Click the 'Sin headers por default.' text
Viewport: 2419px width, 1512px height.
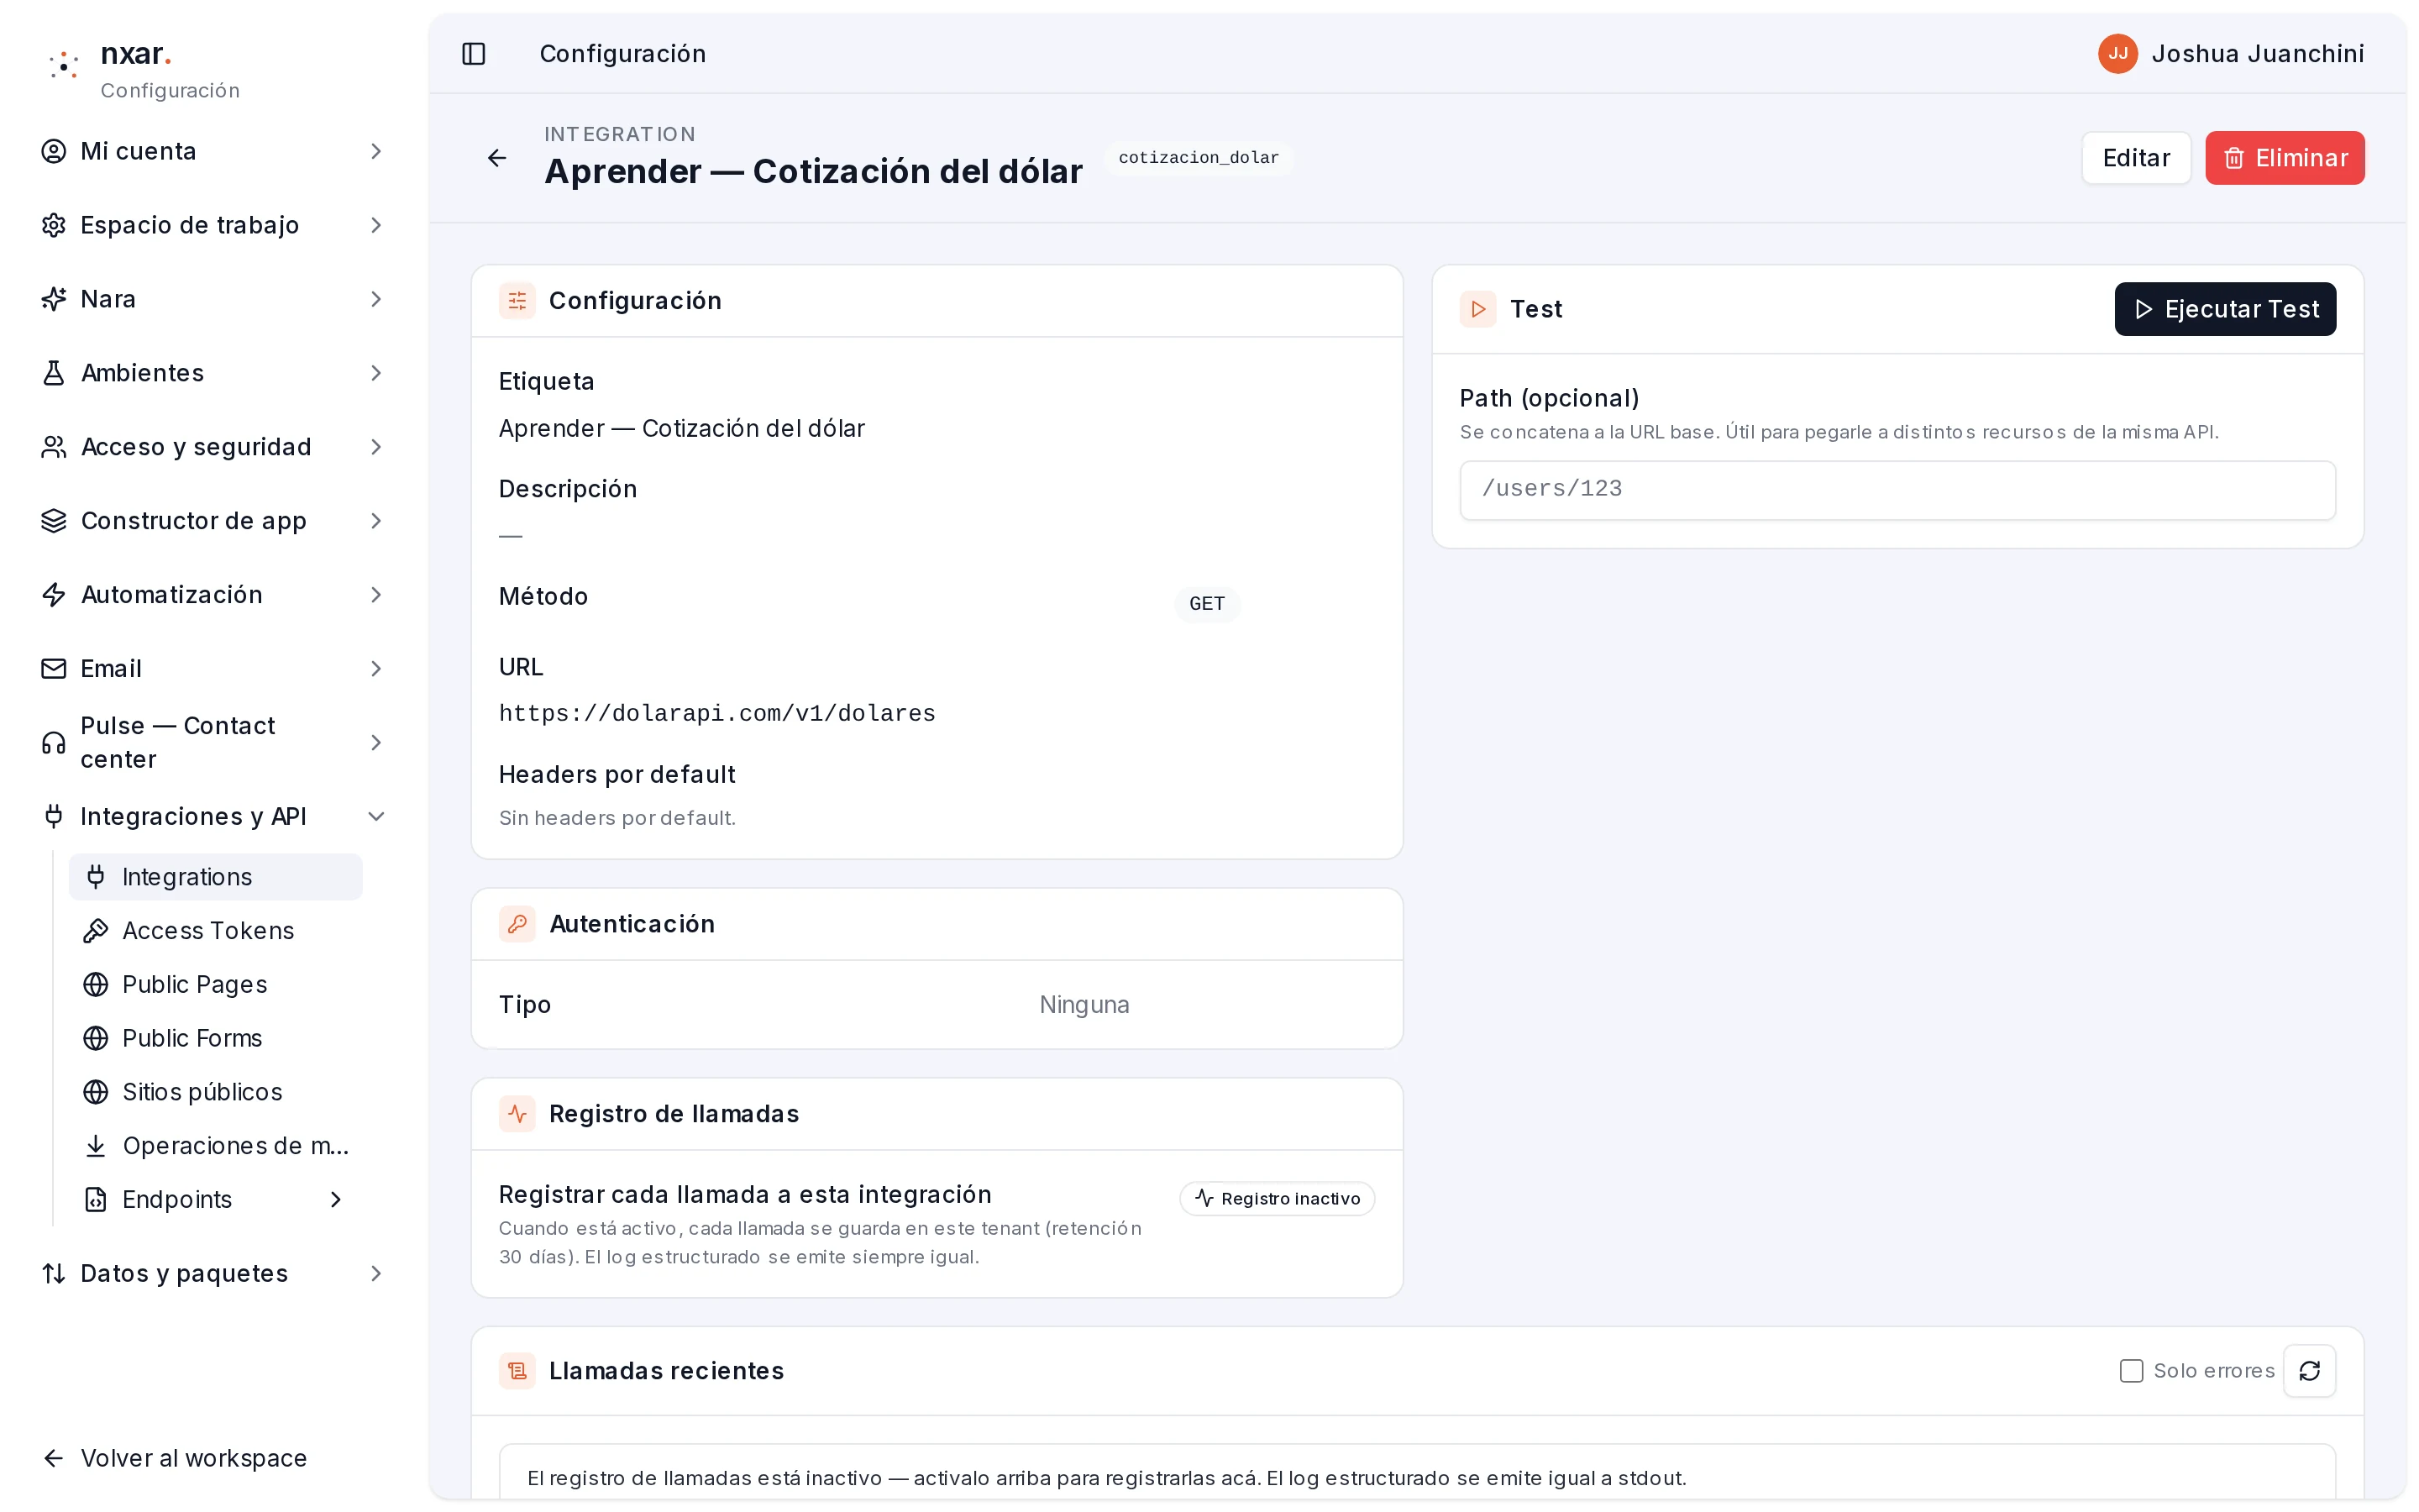[x=617, y=818]
